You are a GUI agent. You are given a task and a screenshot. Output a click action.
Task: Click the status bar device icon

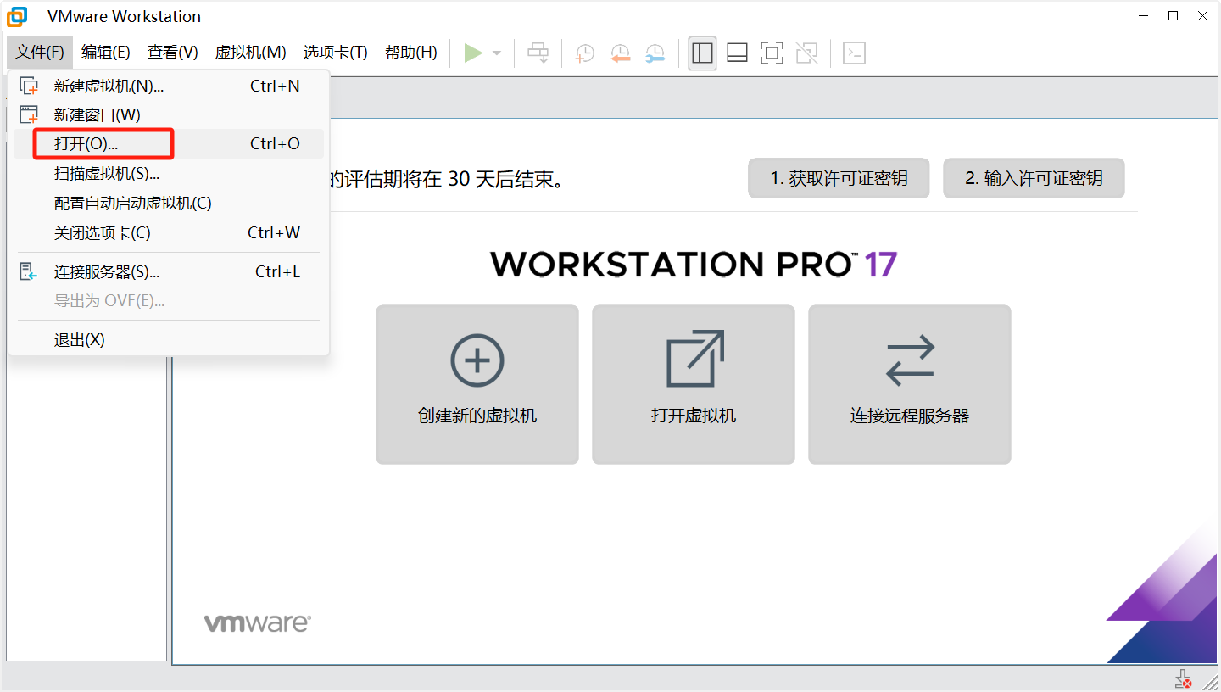coord(1184,678)
